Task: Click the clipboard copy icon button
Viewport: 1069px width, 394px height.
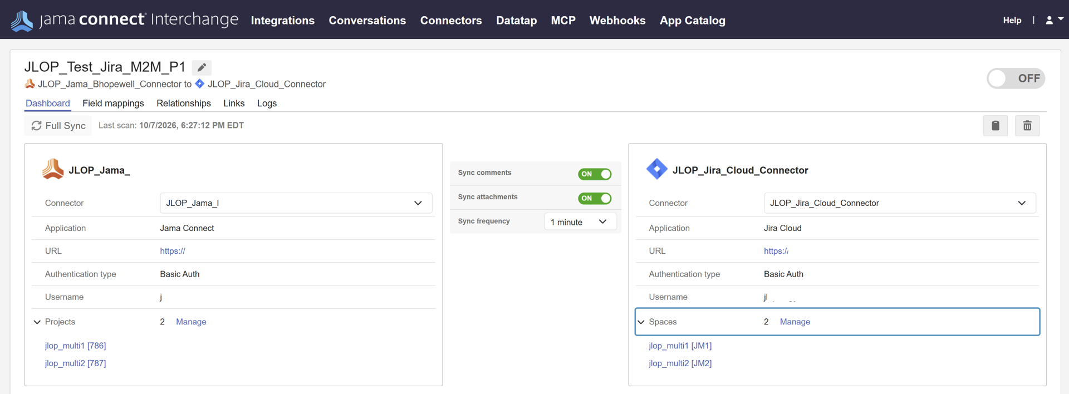Action: 996,126
